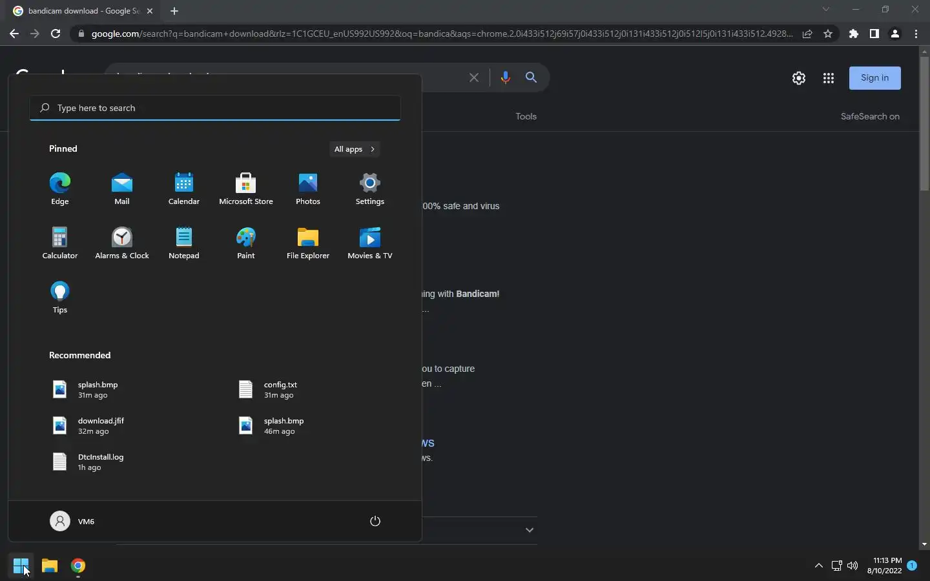Open the network tray icon

[x=836, y=566]
